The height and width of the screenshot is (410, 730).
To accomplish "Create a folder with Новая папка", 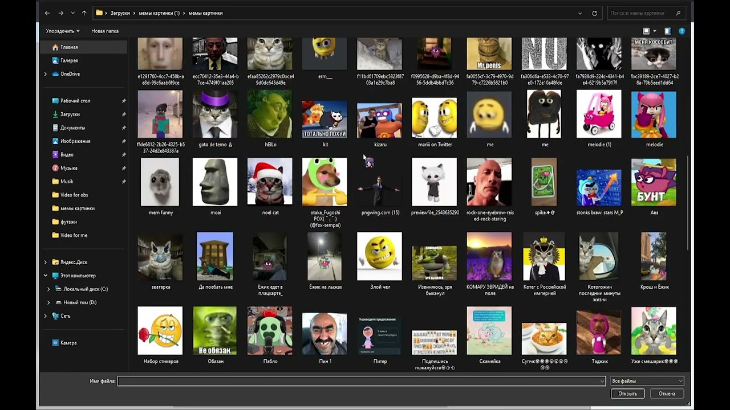I will (x=105, y=31).
